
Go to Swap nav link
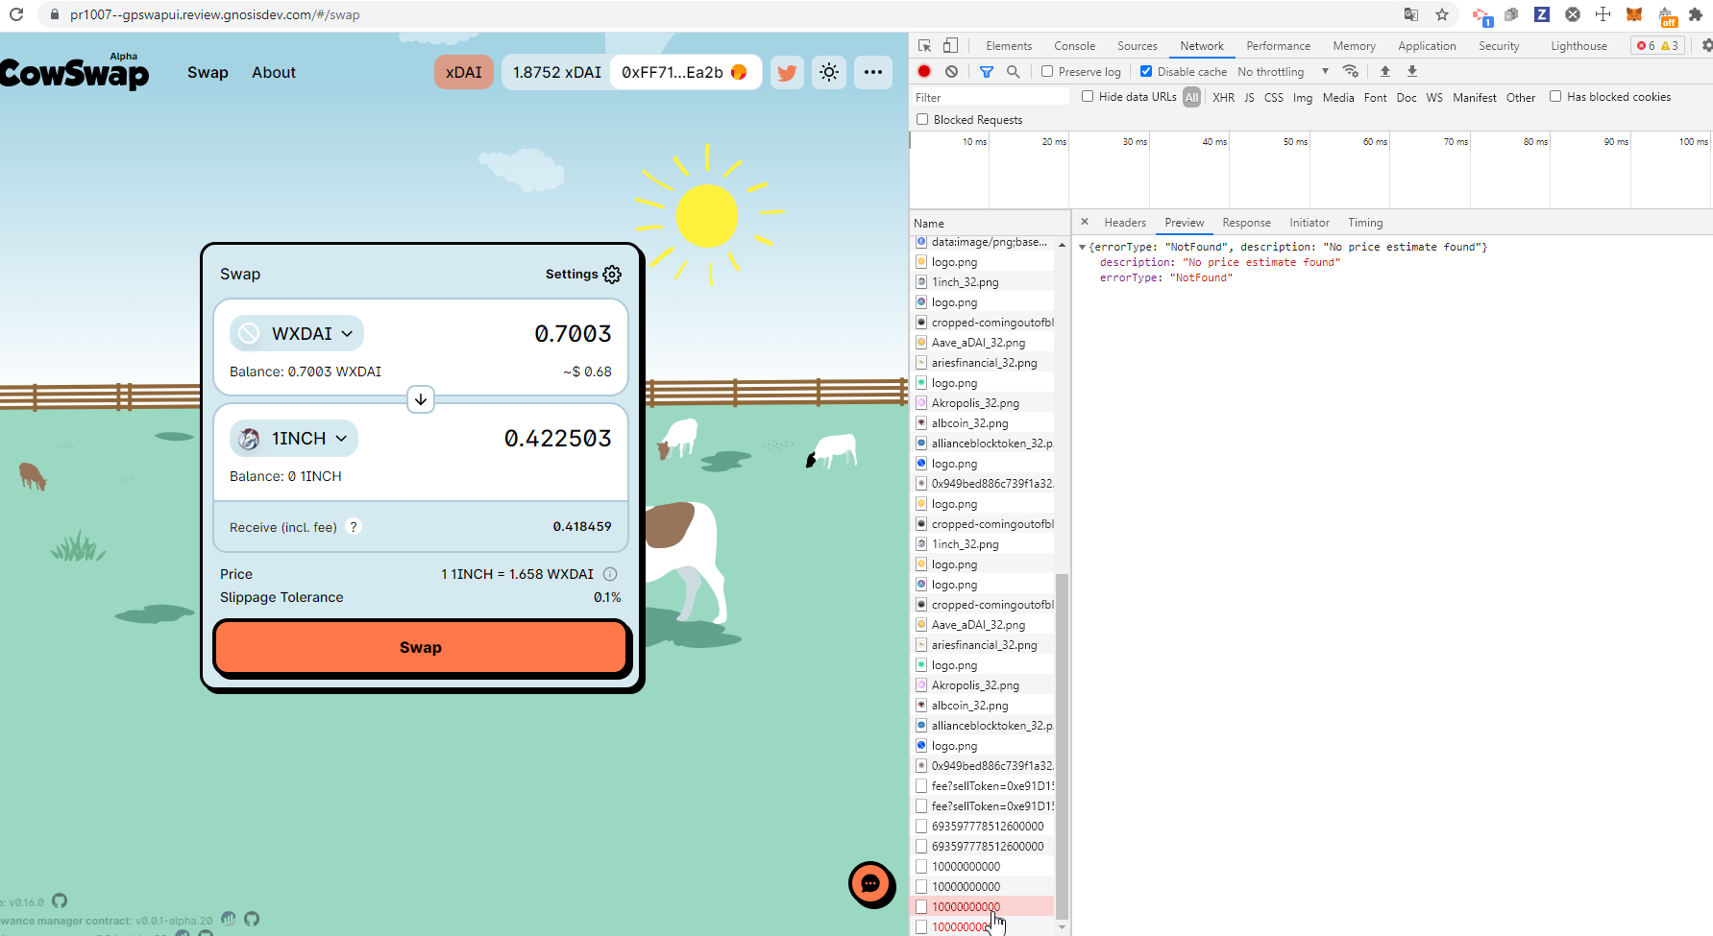coord(208,72)
